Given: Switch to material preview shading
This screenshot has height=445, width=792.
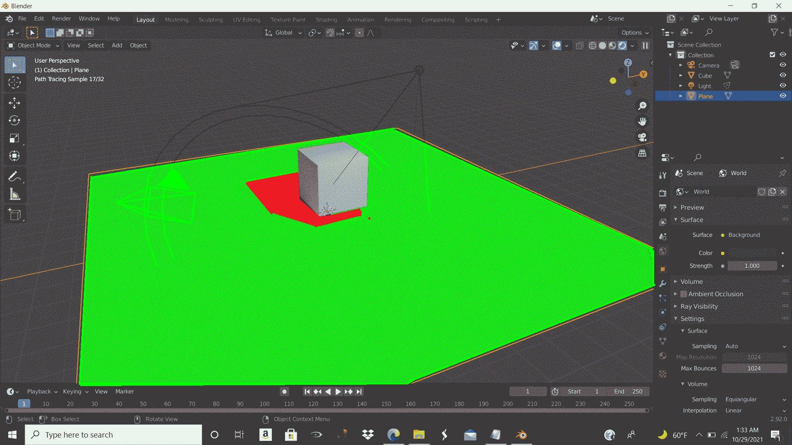Looking at the screenshot, I should tap(612, 46).
